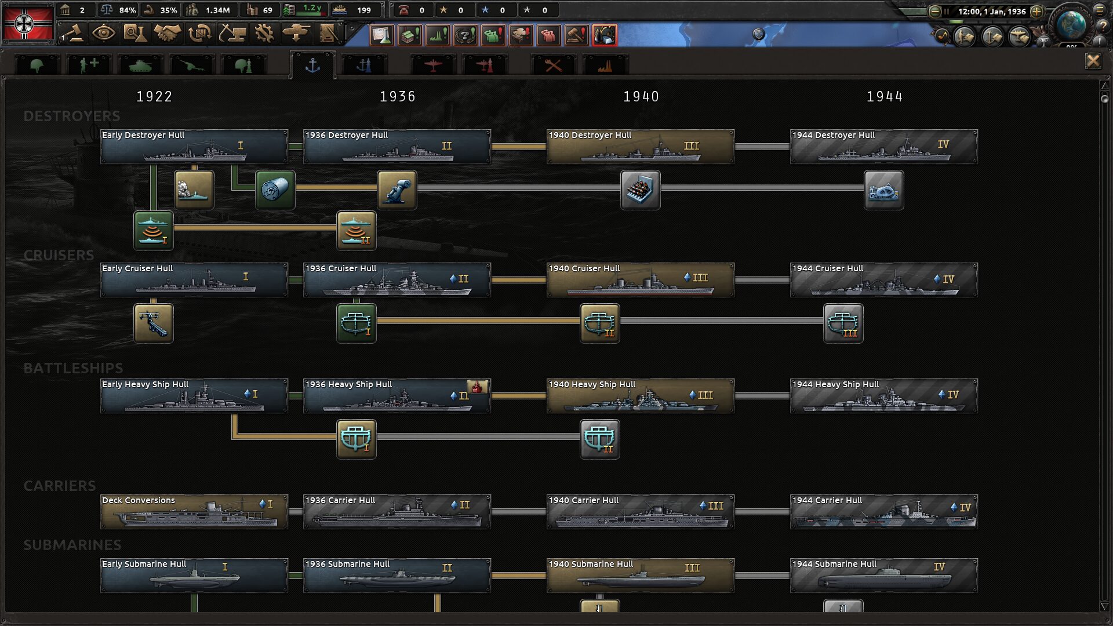
Task: Open the production gear-and-wrench icon
Action: point(264,34)
